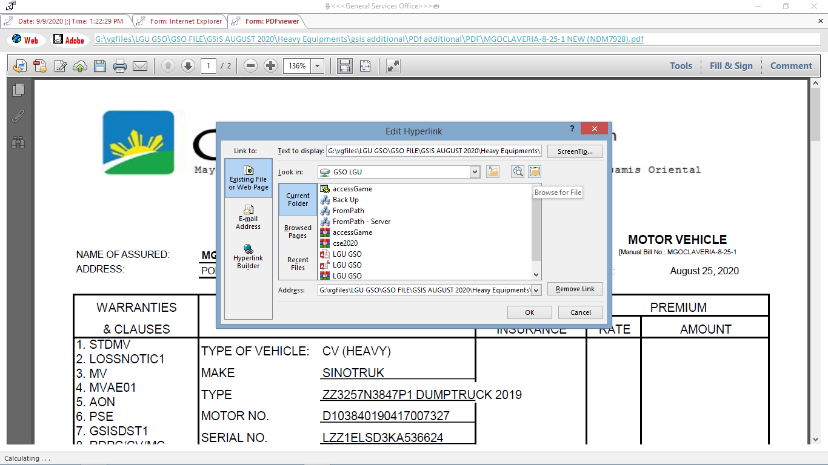Open the attachments paperclip panel
Viewport: 828px width, 465px height.
click(19, 116)
